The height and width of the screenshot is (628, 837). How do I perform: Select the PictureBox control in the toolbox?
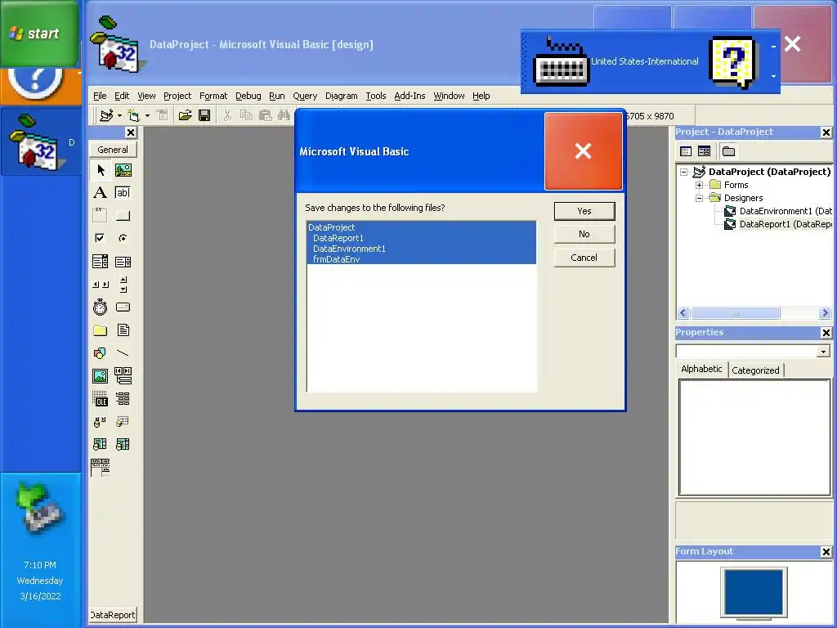click(123, 170)
